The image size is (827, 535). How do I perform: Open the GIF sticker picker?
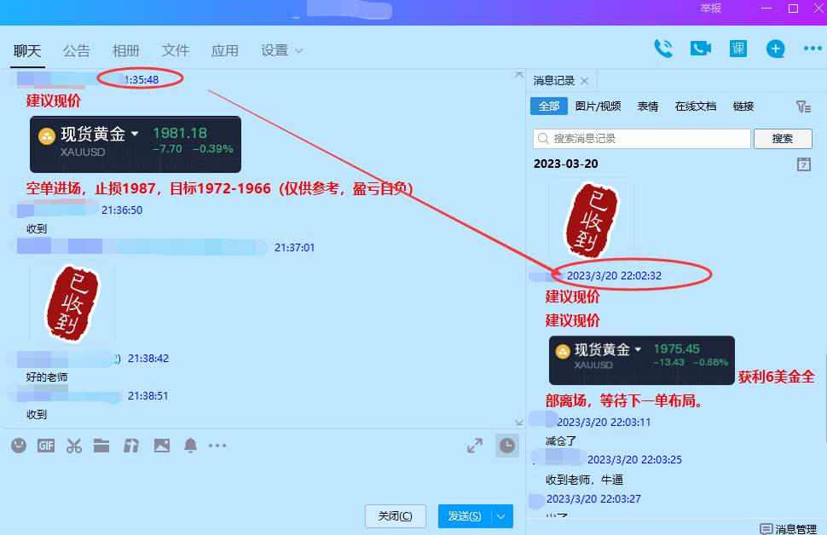tap(46, 446)
